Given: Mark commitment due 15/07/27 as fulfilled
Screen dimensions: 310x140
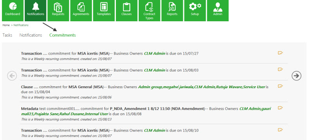Looking at the screenshot, I should tap(280, 53).
